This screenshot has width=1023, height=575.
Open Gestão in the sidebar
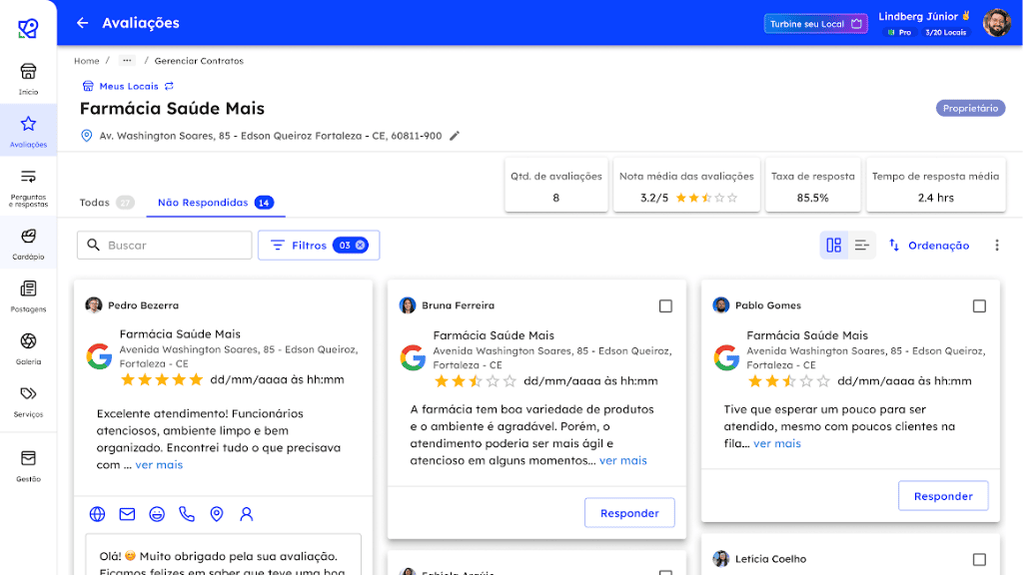pos(28,465)
